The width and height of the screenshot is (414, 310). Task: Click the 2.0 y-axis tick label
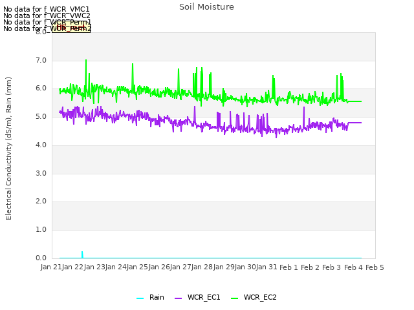click(41, 201)
